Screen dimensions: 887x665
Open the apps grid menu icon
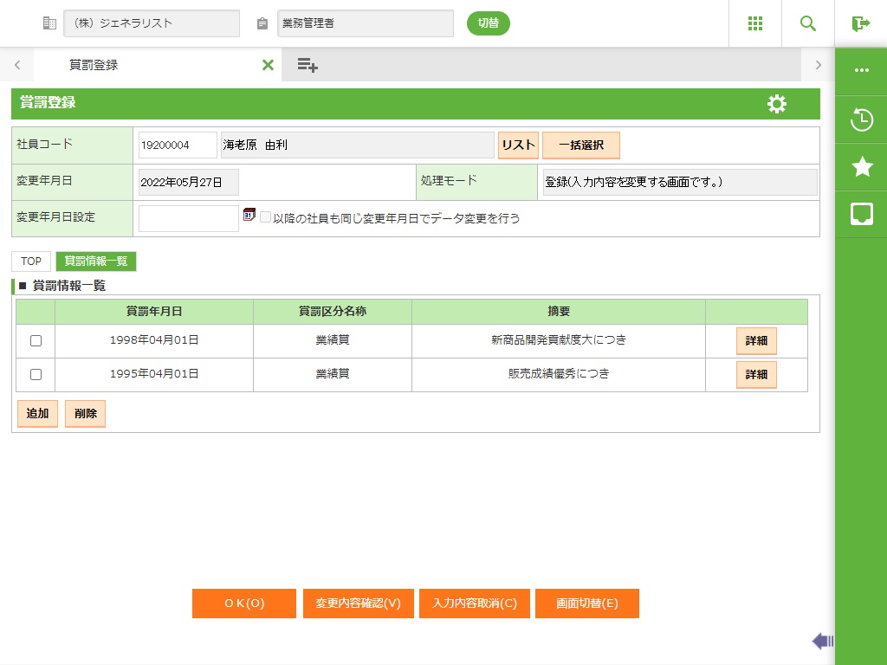click(x=755, y=23)
